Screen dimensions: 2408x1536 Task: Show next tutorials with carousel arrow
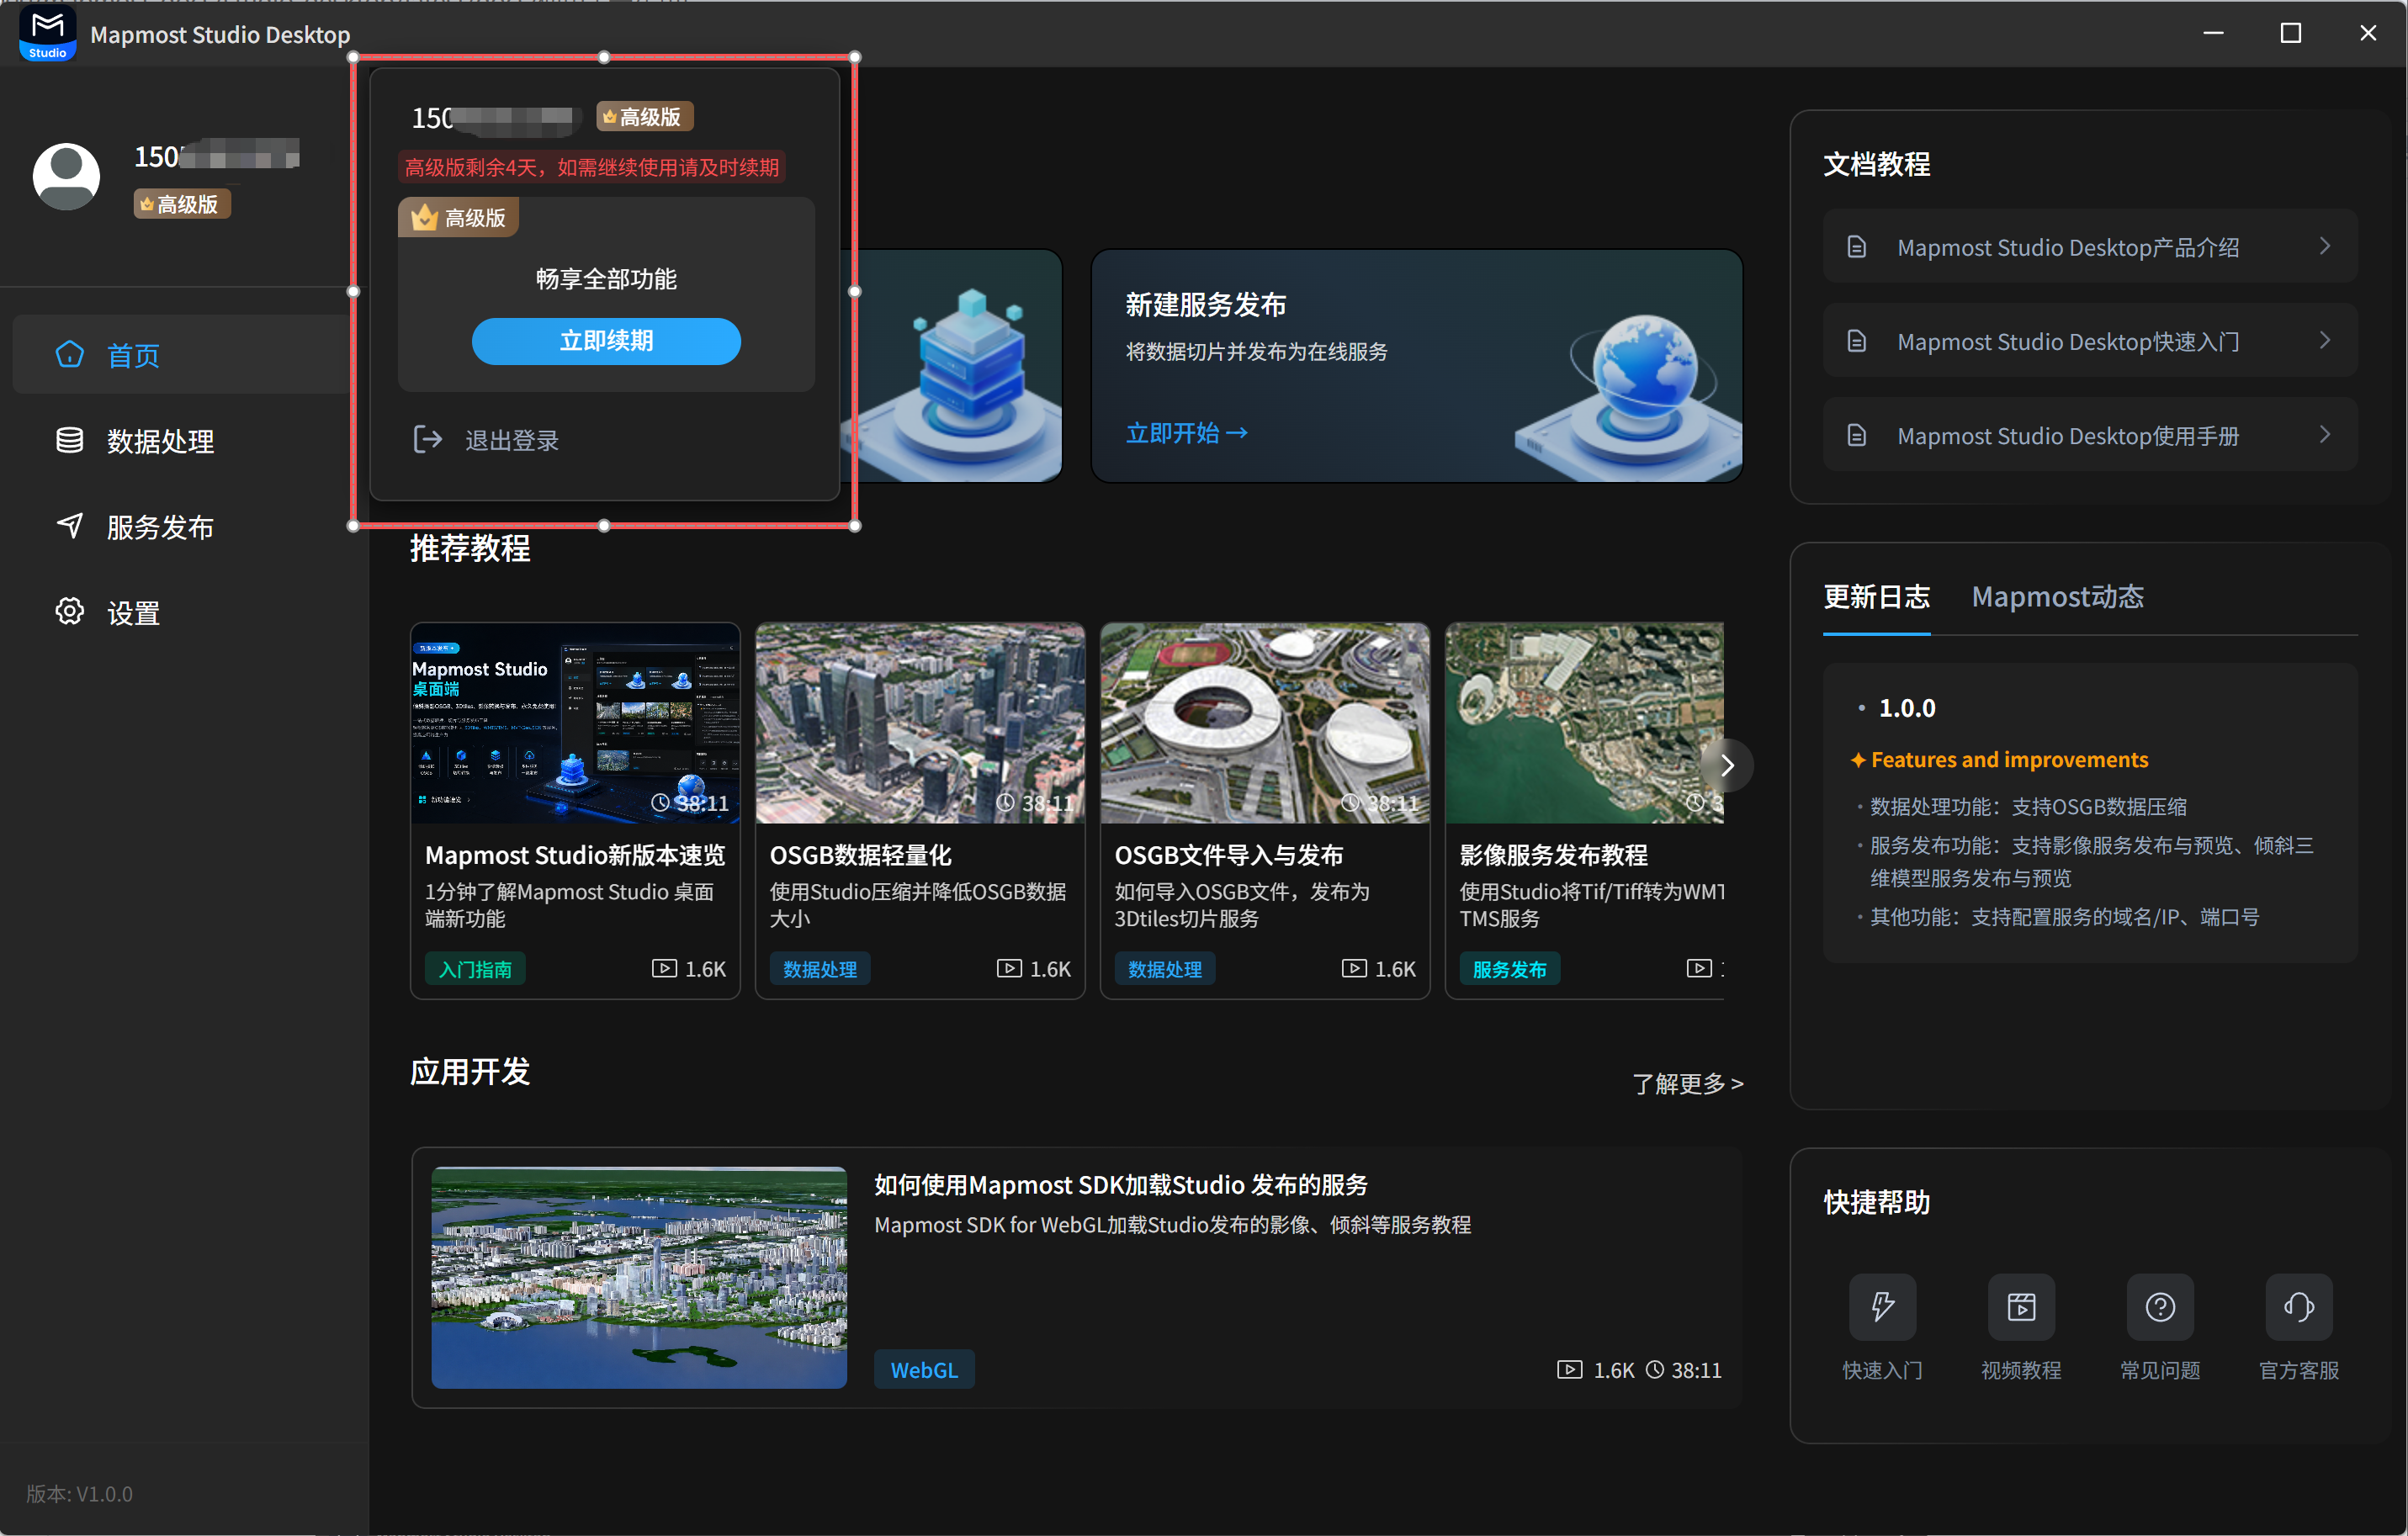[x=1727, y=765]
